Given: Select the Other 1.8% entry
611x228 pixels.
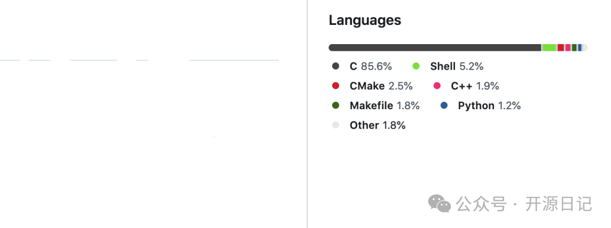Looking at the screenshot, I should [x=377, y=125].
